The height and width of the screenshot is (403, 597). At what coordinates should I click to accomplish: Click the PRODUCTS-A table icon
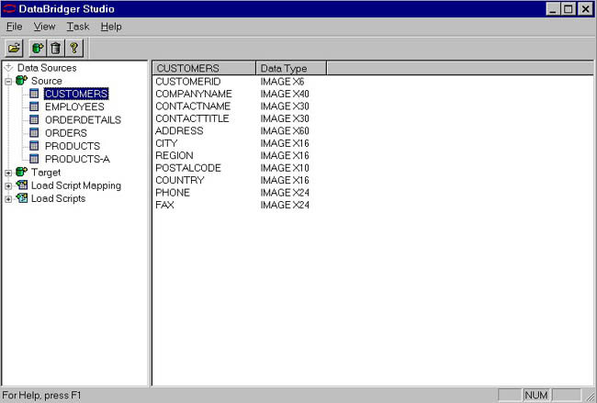point(34,158)
